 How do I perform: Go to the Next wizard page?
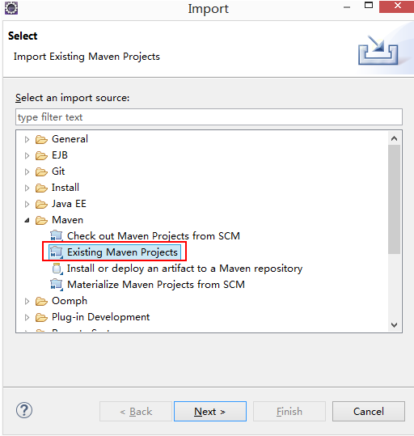(x=210, y=411)
